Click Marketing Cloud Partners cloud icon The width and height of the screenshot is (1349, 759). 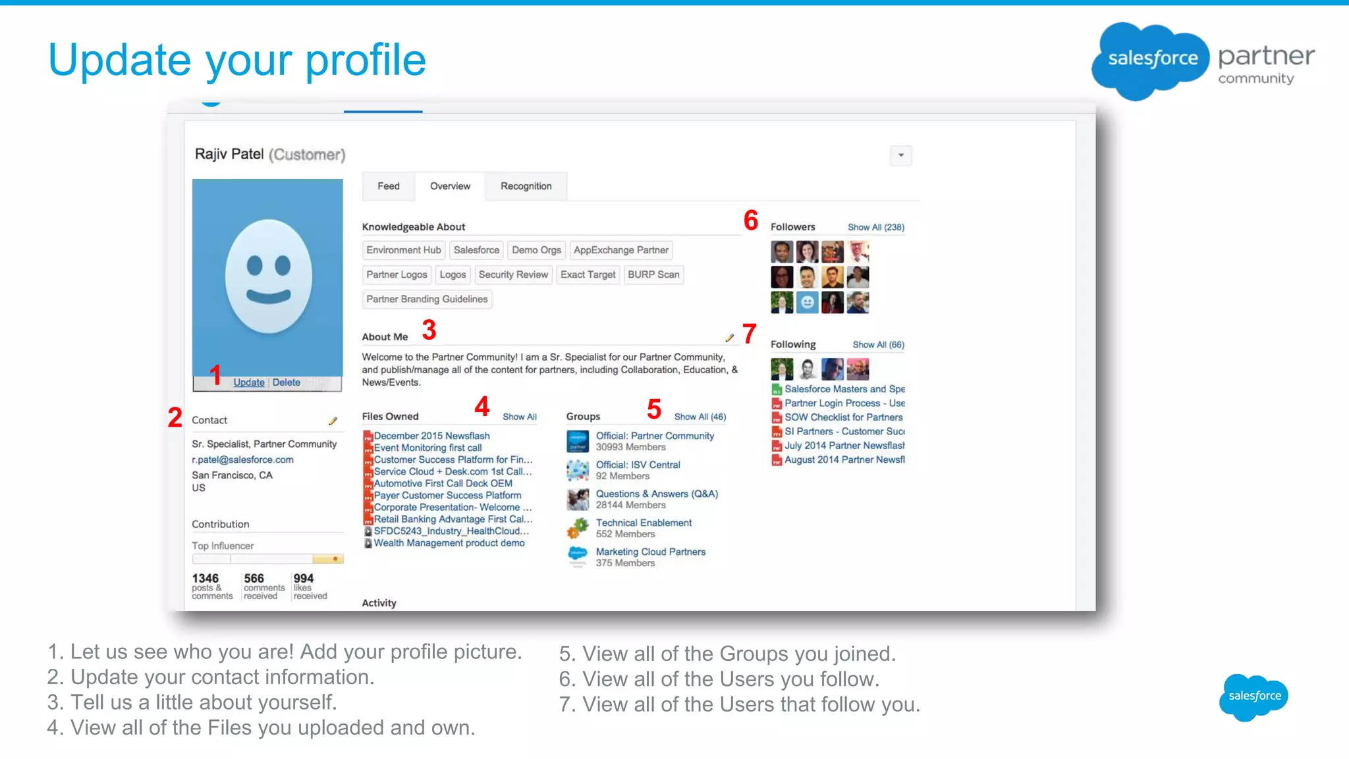pyautogui.click(x=578, y=556)
